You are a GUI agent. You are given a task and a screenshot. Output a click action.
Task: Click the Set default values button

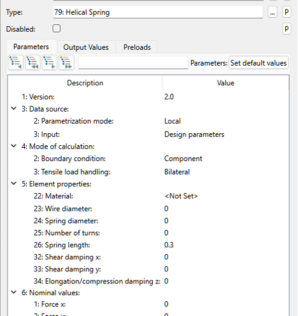(x=259, y=63)
